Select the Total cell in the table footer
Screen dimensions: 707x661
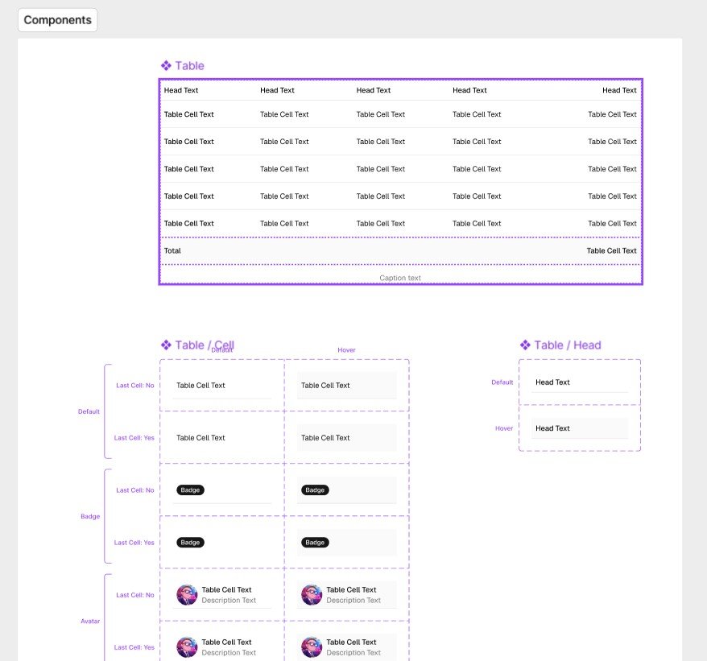(173, 250)
